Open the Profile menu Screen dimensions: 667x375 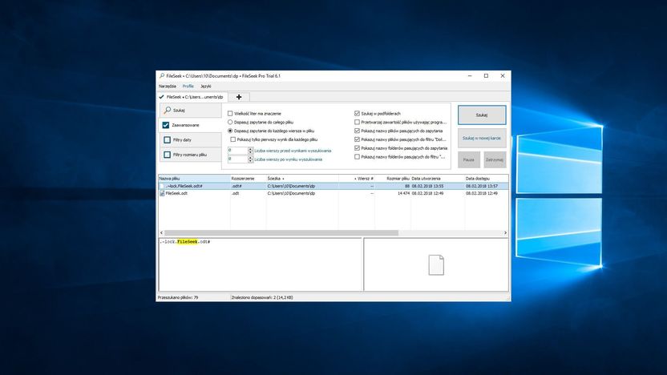[188, 87]
